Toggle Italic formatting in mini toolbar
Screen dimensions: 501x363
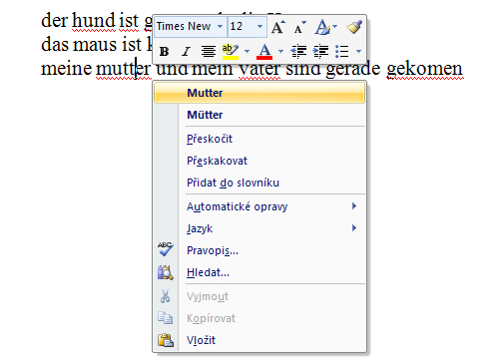click(186, 52)
